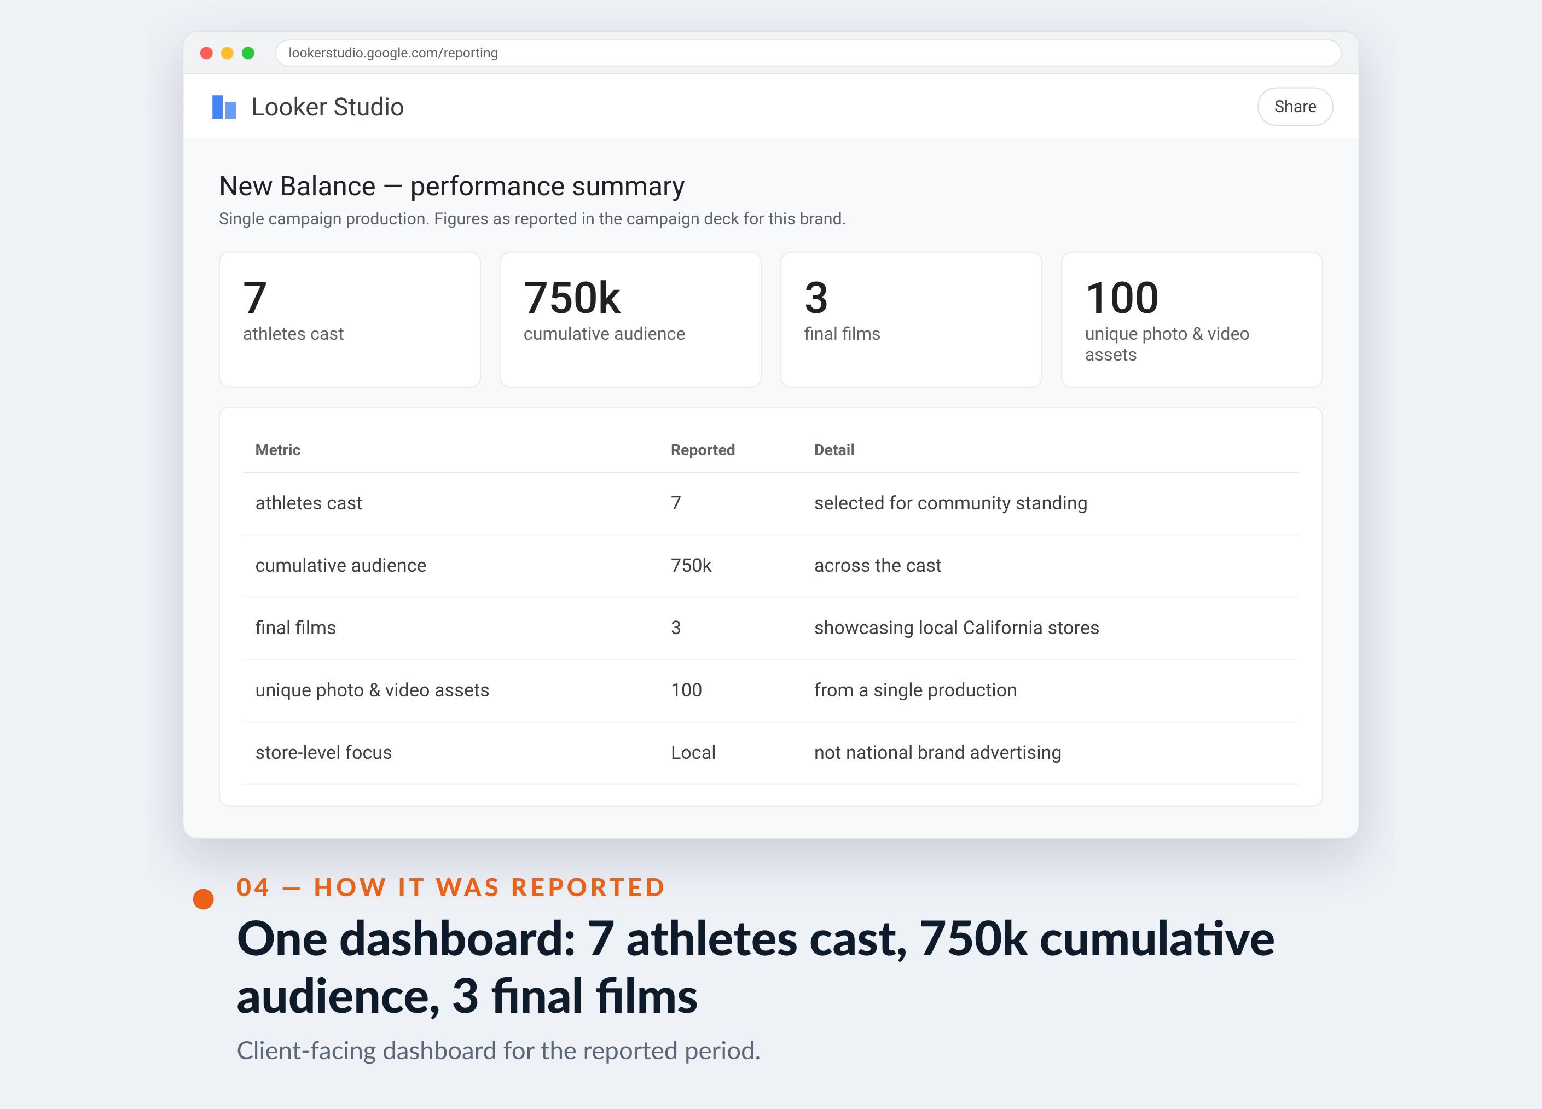1542x1109 pixels.
Task: Click the reported value 3 in table
Action: pyautogui.click(x=676, y=628)
